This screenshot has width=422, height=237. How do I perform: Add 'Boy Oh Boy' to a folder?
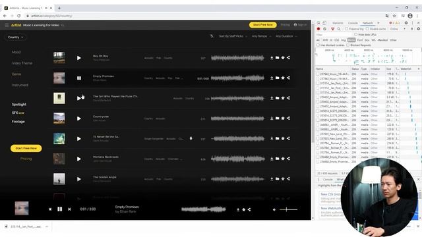tap(277, 57)
